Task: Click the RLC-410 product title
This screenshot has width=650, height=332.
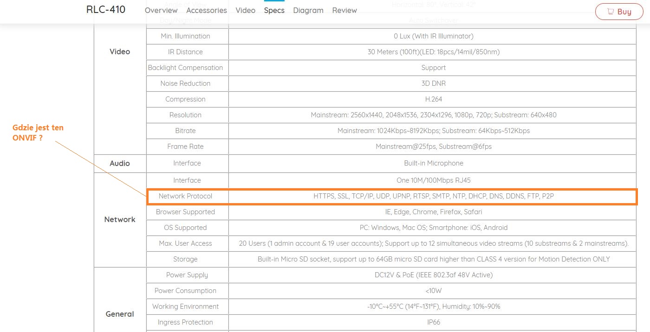Action: [x=106, y=10]
